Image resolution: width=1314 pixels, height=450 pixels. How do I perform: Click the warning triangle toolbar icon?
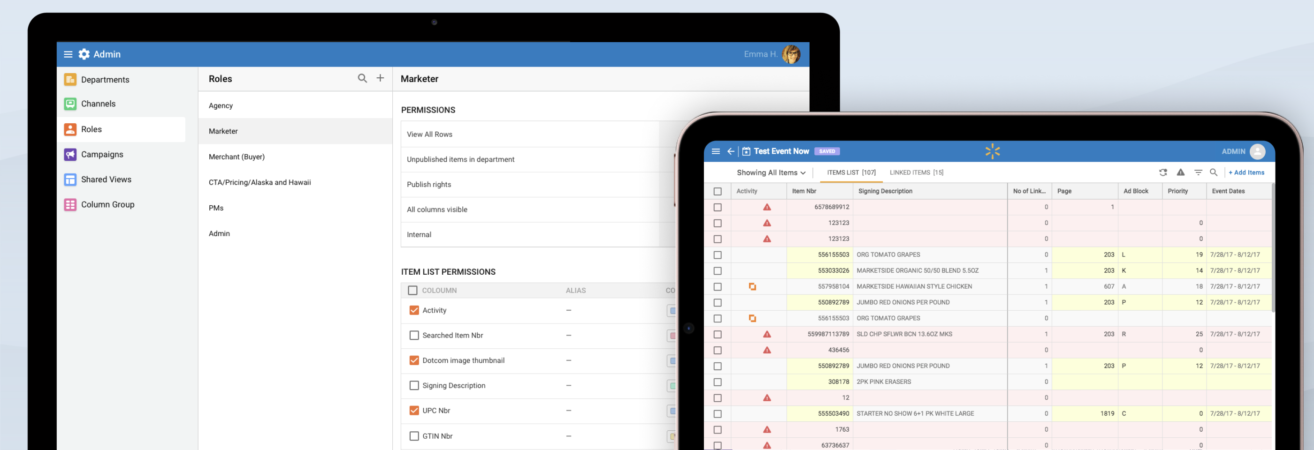1180,173
